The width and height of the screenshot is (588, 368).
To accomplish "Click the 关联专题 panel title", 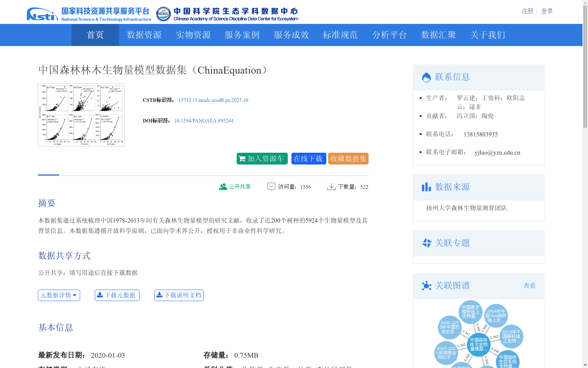I will pyautogui.click(x=452, y=243).
